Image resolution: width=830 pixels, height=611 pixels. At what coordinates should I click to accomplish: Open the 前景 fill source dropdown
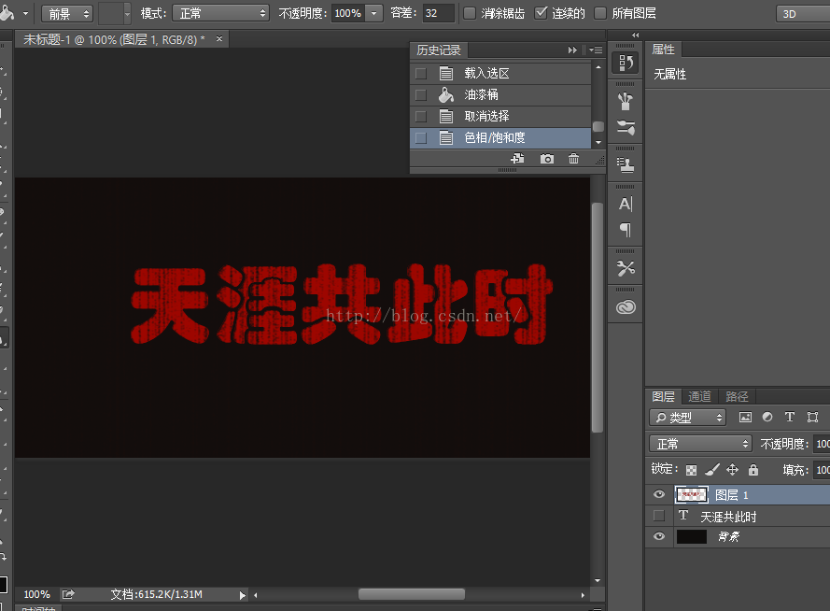(x=67, y=13)
